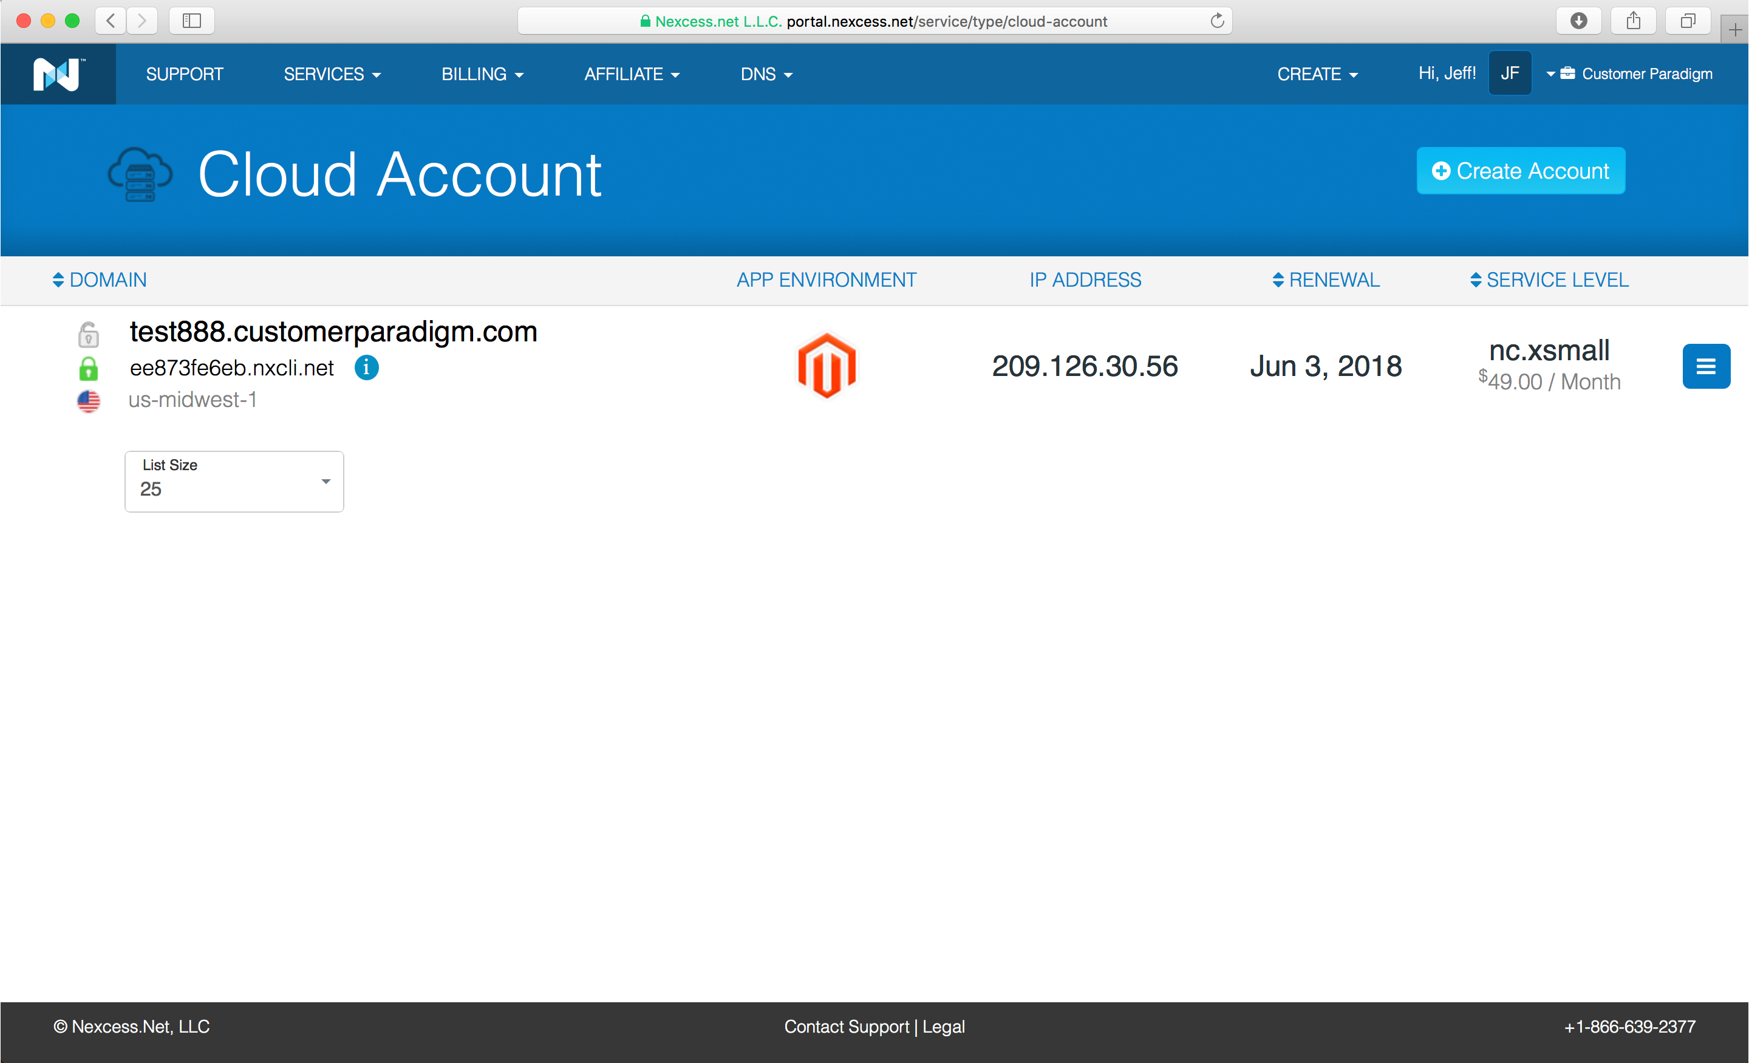Reload the page with the refresh icon
The image size is (1749, 1063).
click(x=1216, y=21)
